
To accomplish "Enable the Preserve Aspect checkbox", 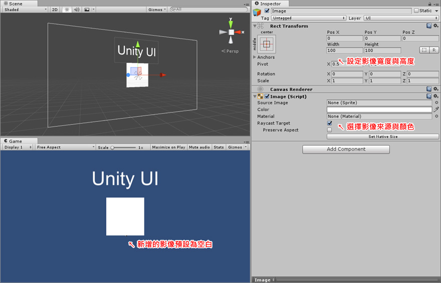I will (x=329, y=130).
